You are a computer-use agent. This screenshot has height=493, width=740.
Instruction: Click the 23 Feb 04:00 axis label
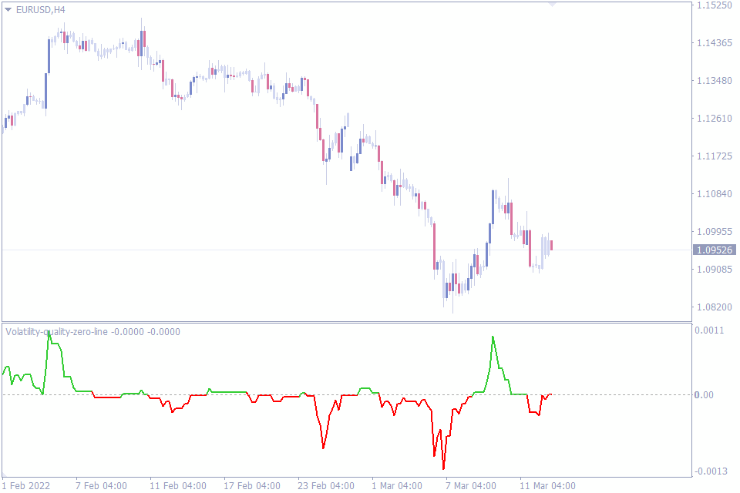point(327,486)
